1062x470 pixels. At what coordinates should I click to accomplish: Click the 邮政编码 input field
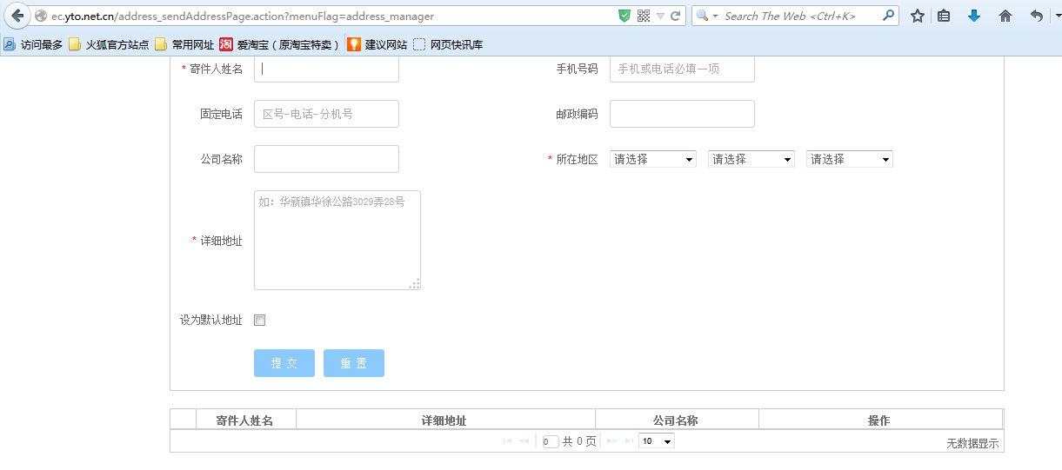pos(682,114)
